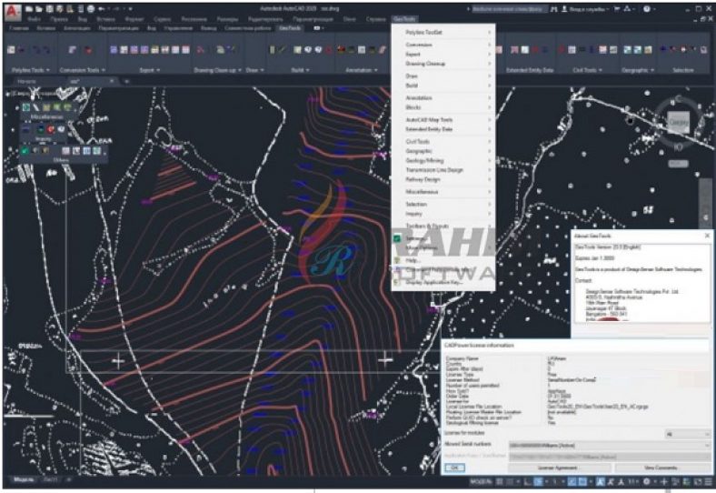Click the search binoculars icon in title bar
The height and width of the screenshot is (493, 716).
click(x=554, y=9)
